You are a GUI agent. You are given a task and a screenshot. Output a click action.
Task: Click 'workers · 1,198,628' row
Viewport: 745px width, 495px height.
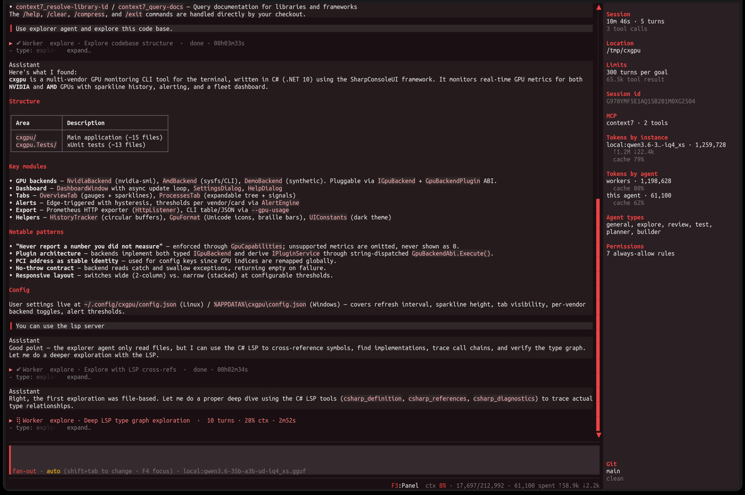pyautogui.click(x=639, y=181)
